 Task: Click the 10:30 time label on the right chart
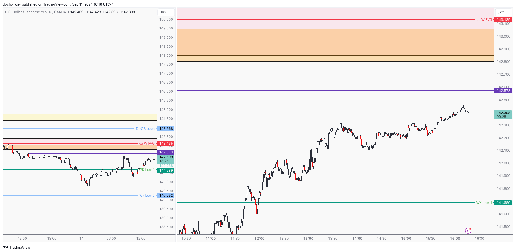[186, 239]
